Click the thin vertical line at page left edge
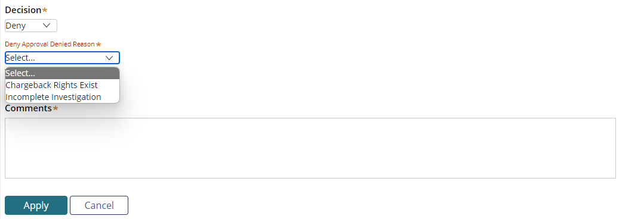This screenshot has height=219, width=619. click(x=1, y=109)
